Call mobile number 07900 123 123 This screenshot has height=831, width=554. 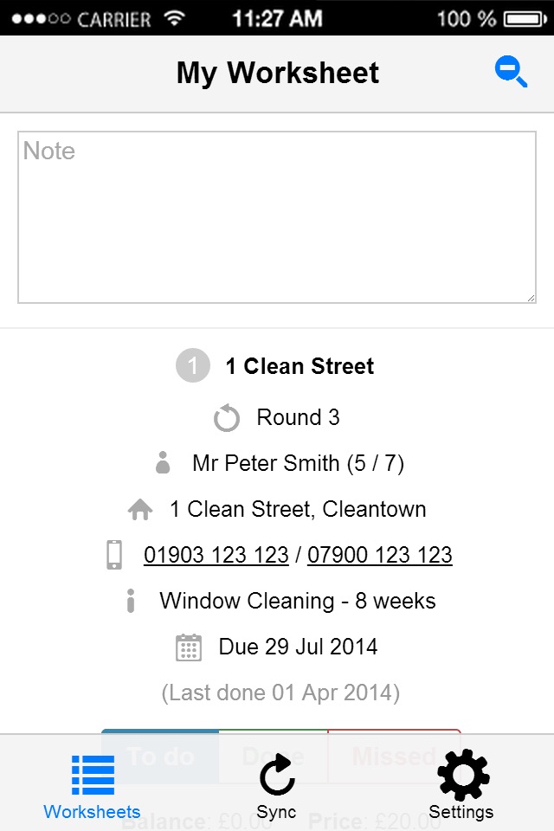coord(379,555)
